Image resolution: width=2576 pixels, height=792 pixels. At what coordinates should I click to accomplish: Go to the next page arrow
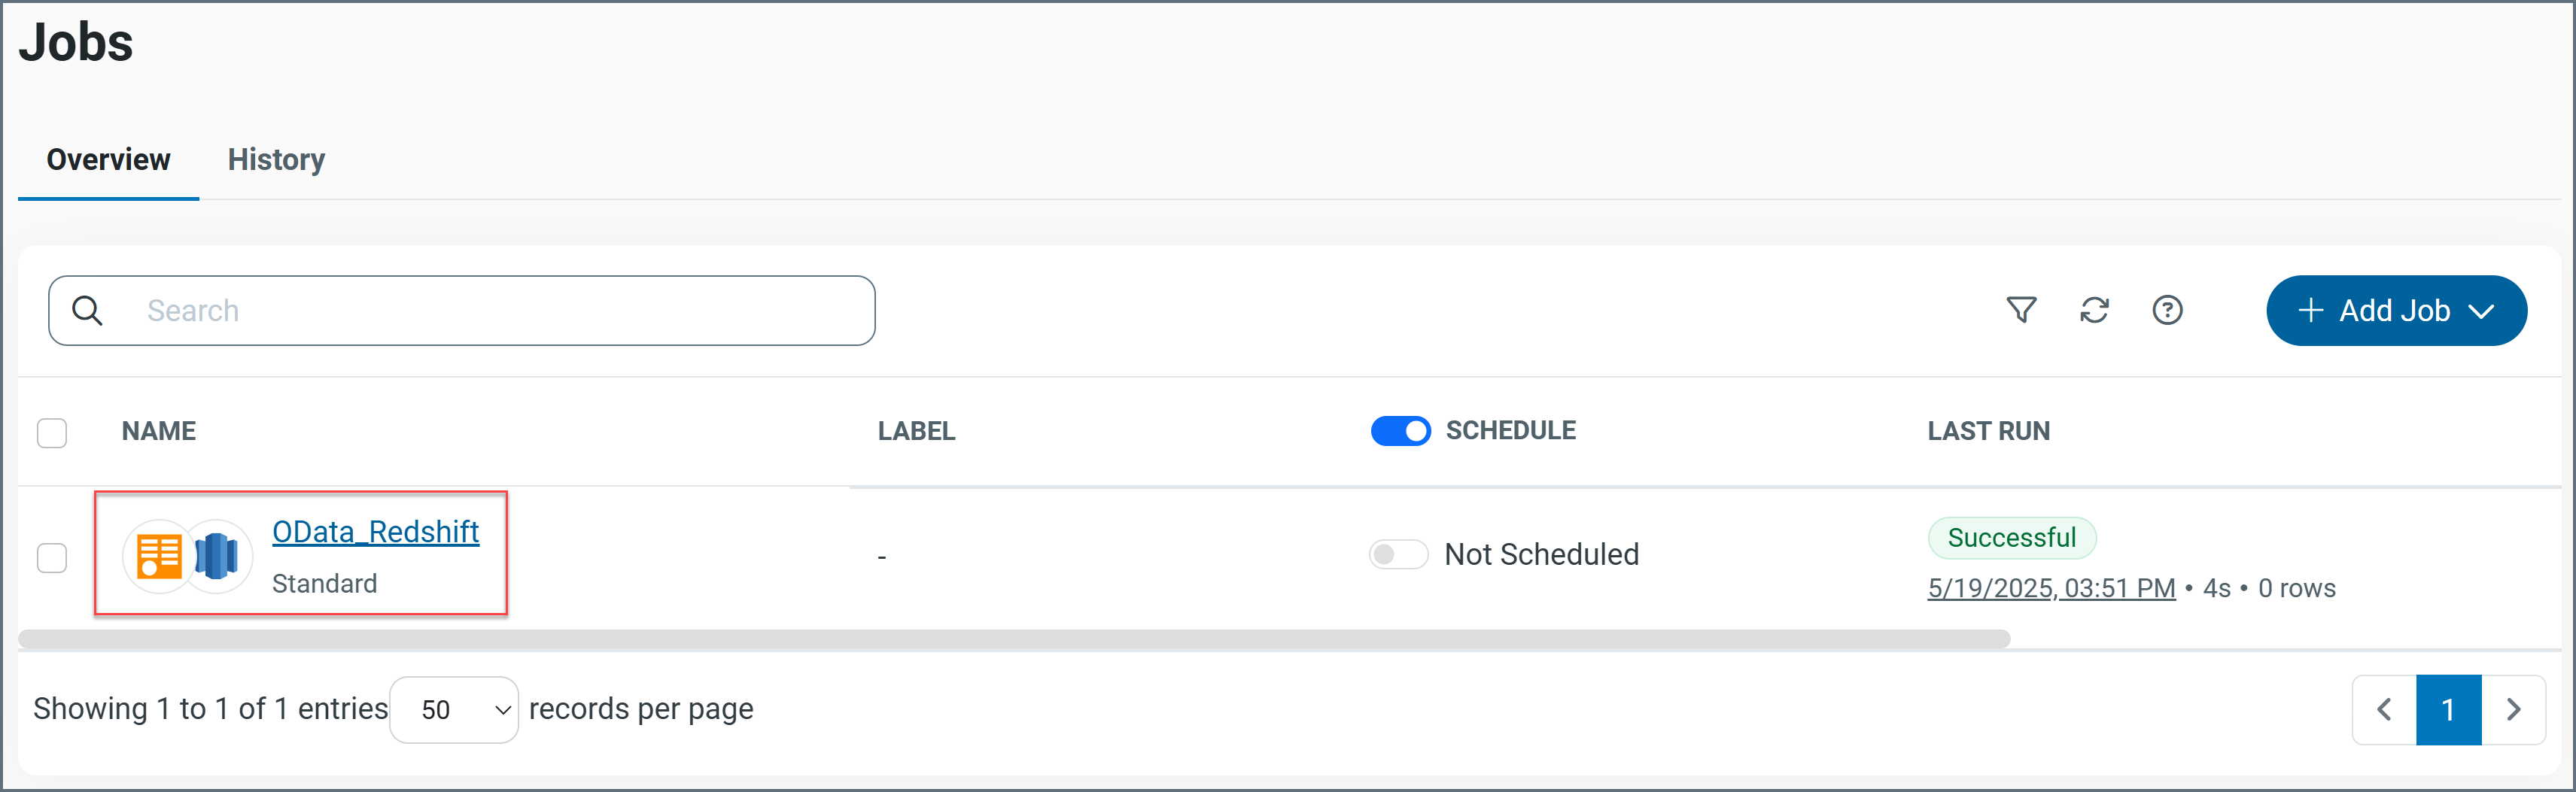2513,710
